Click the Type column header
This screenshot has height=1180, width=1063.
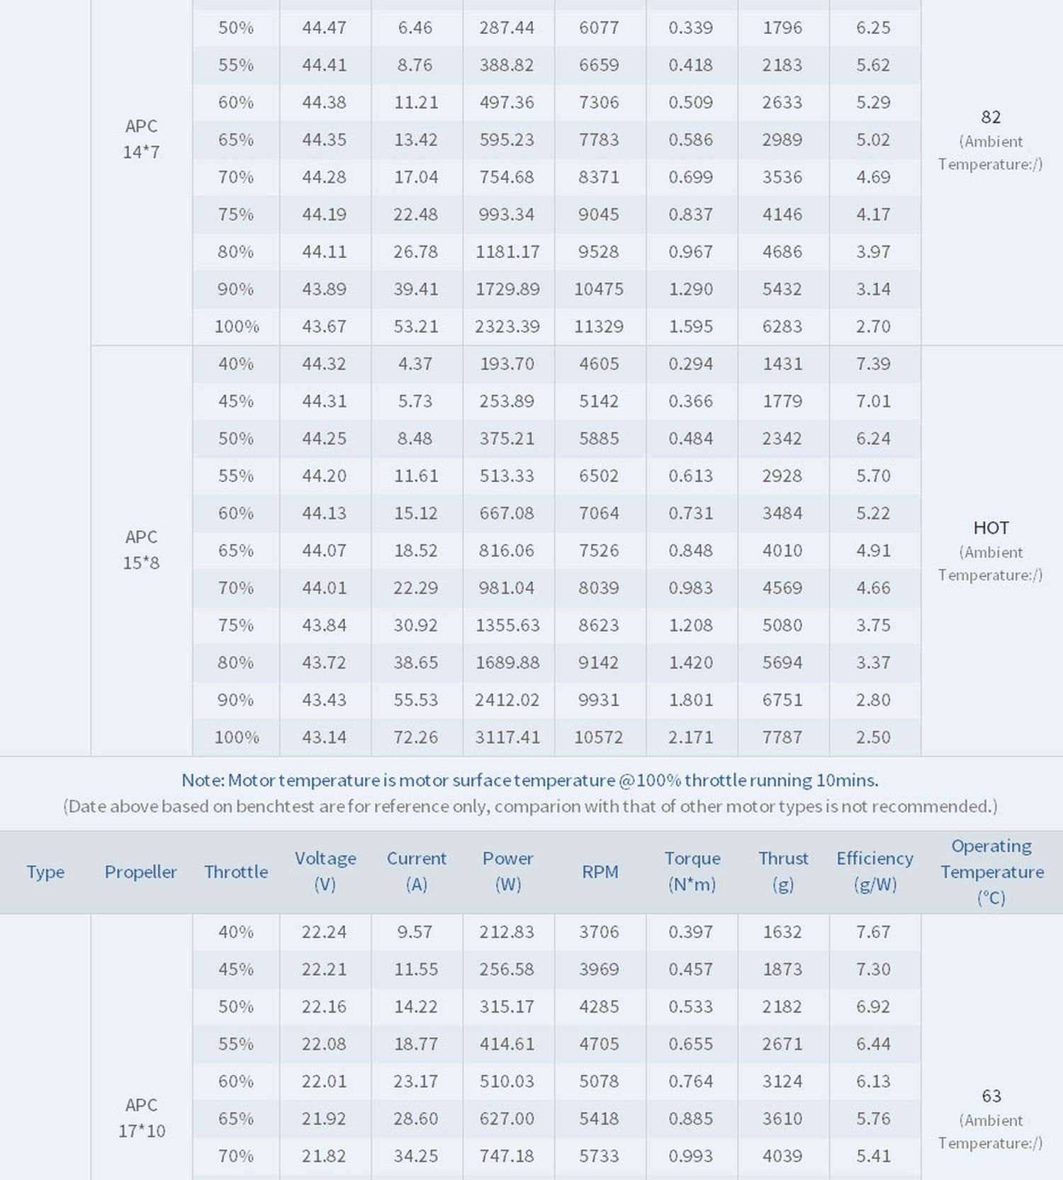[45, 872]
